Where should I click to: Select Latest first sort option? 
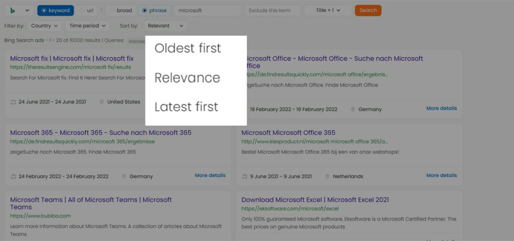point(186,107)
